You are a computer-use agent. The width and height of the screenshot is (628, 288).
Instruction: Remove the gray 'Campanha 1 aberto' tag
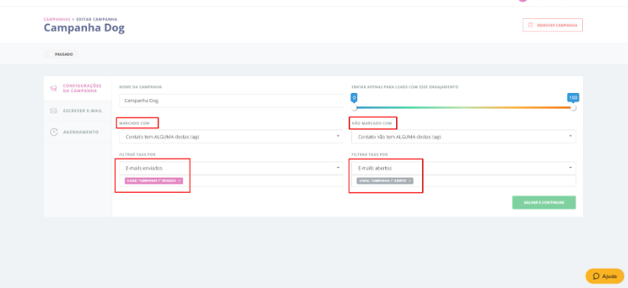(410, 181)
